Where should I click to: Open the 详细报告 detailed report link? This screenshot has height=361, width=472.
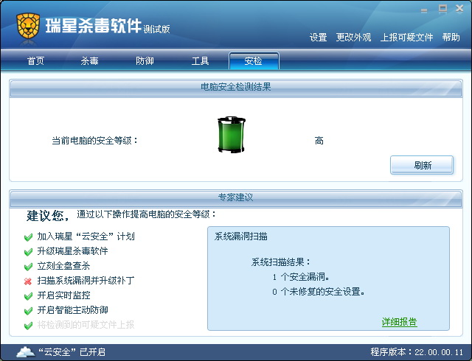coord(399,322)
